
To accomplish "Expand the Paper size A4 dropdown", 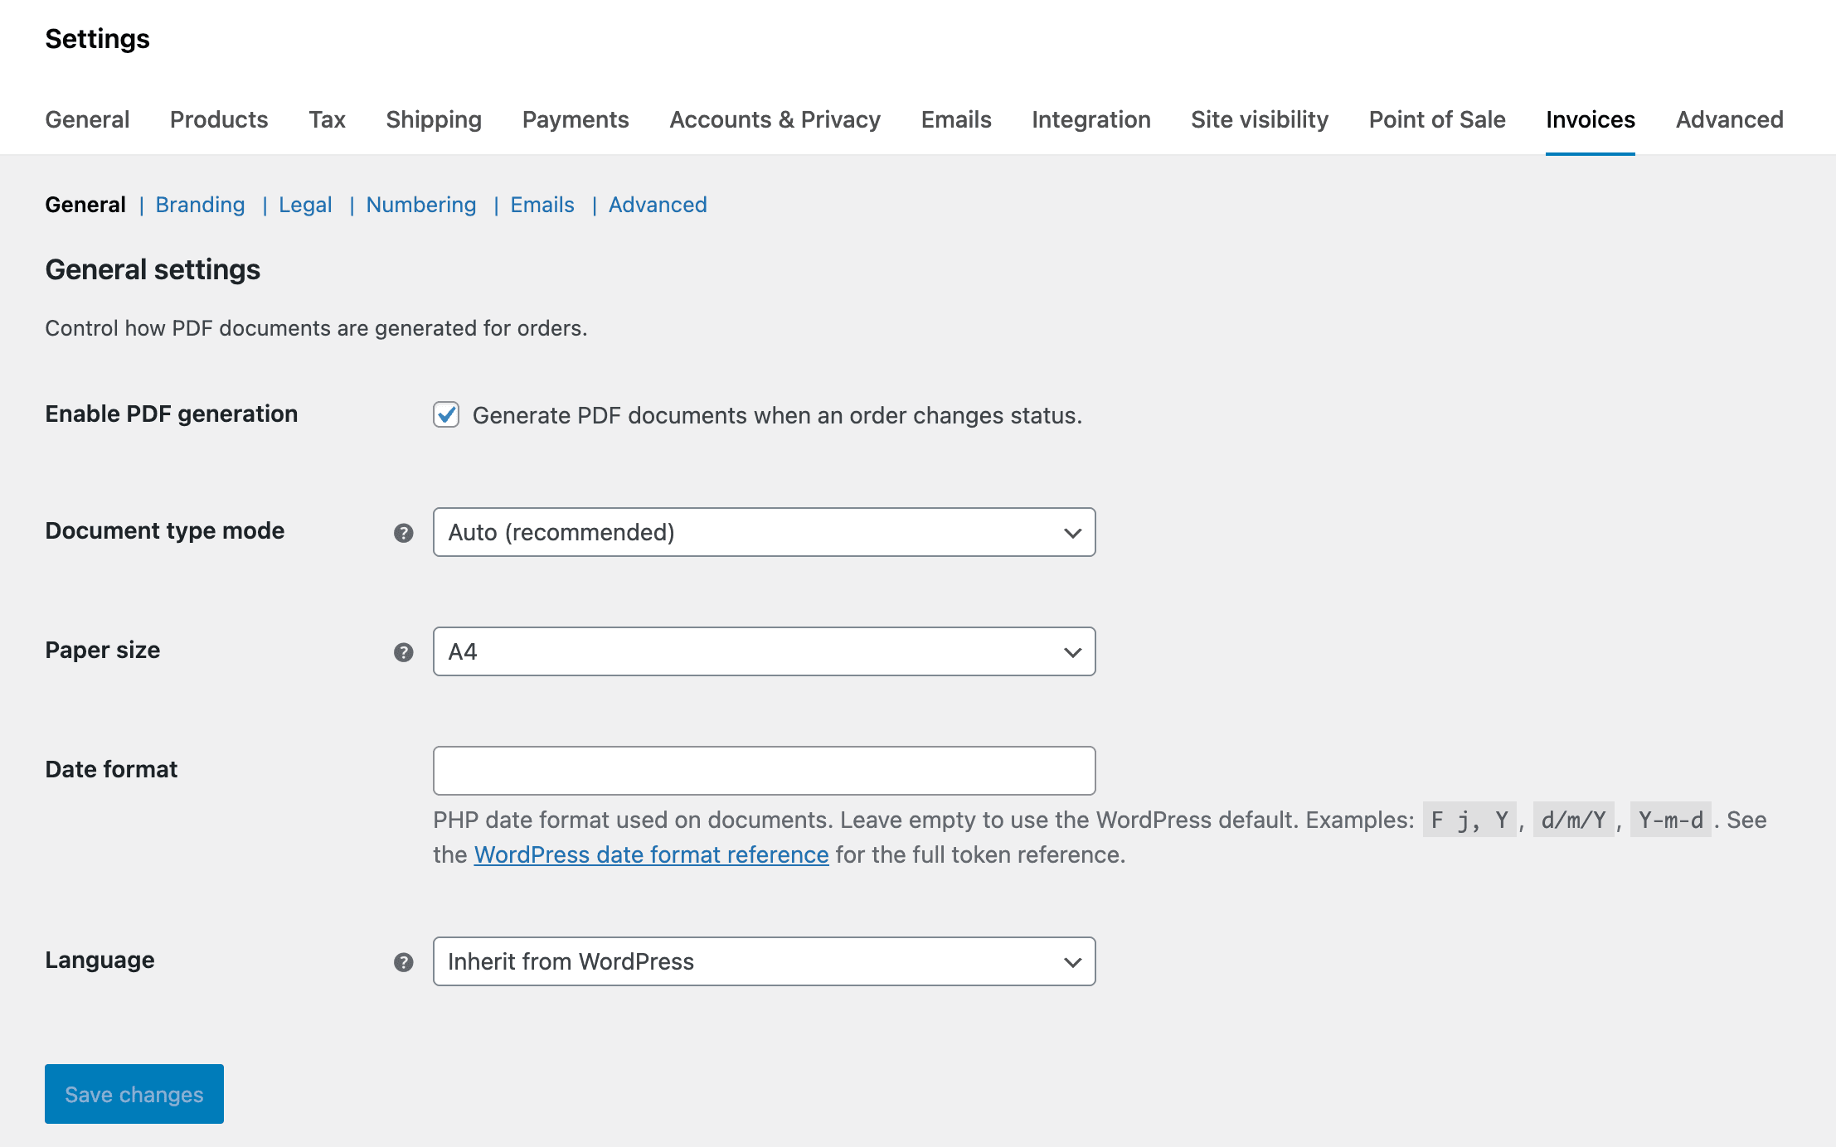I will (x=764, y=651).
